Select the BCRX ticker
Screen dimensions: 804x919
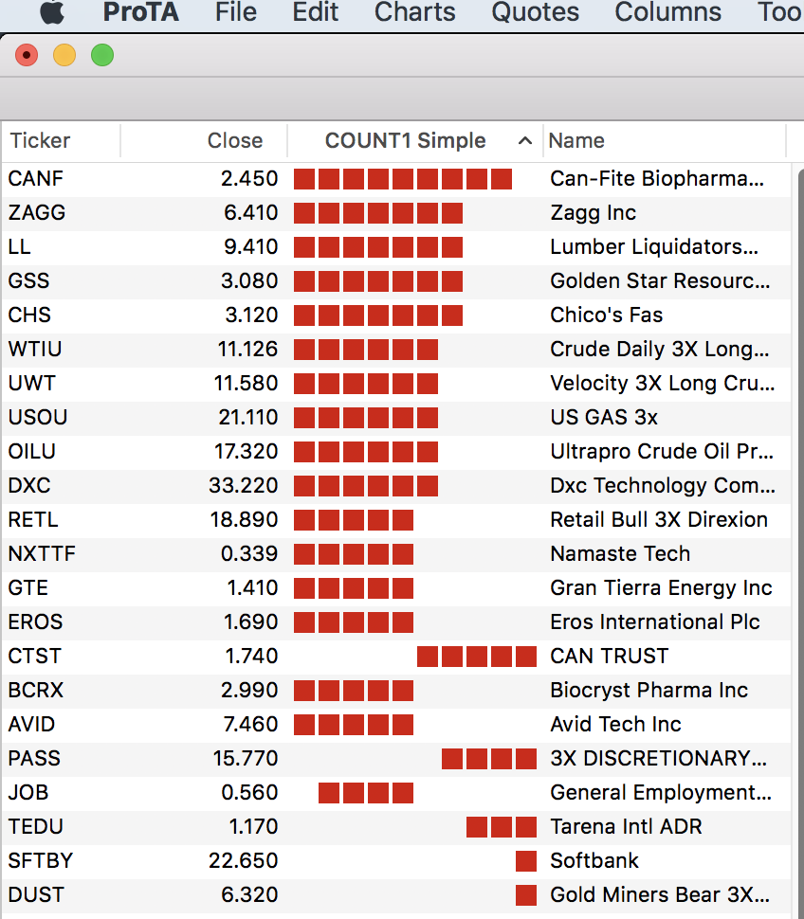36,691
